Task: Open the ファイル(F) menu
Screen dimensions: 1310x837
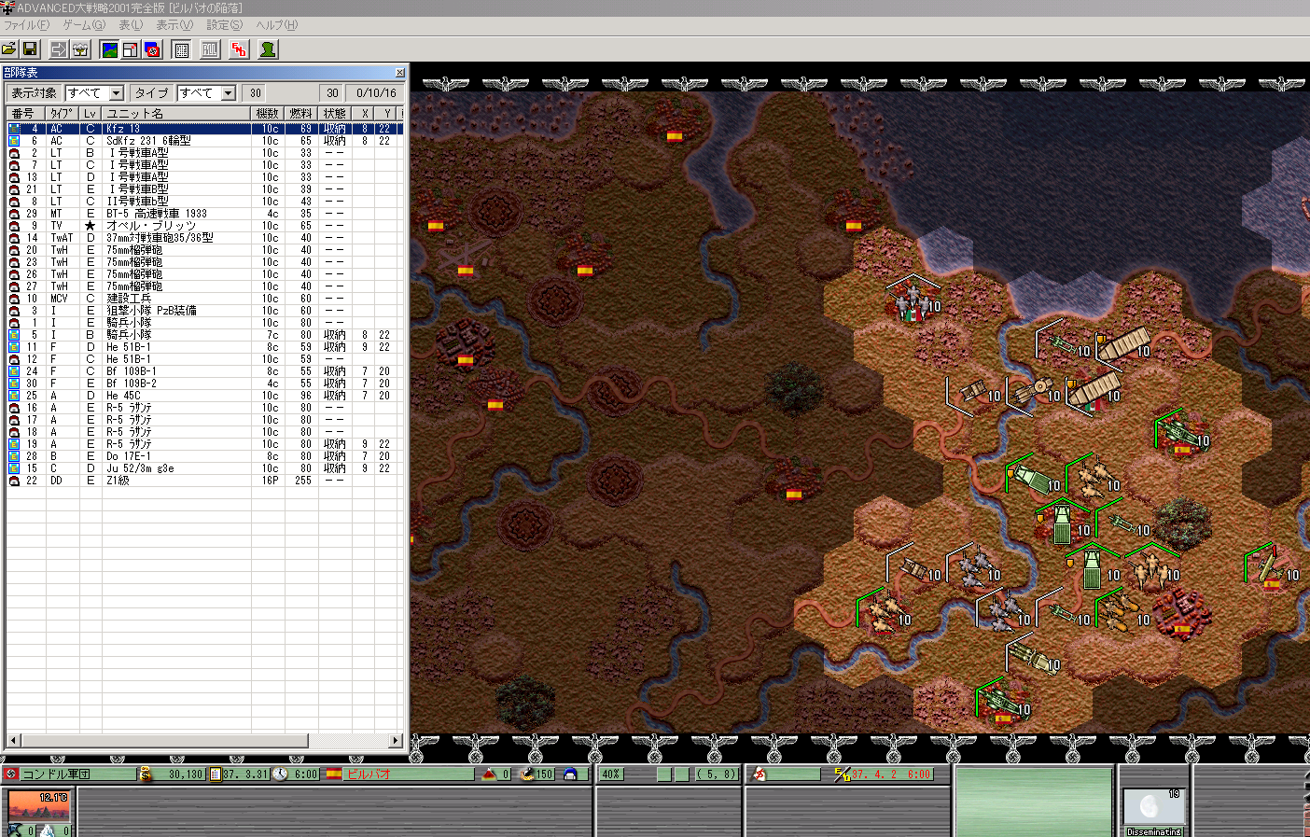Action: [x=26, y=25]
